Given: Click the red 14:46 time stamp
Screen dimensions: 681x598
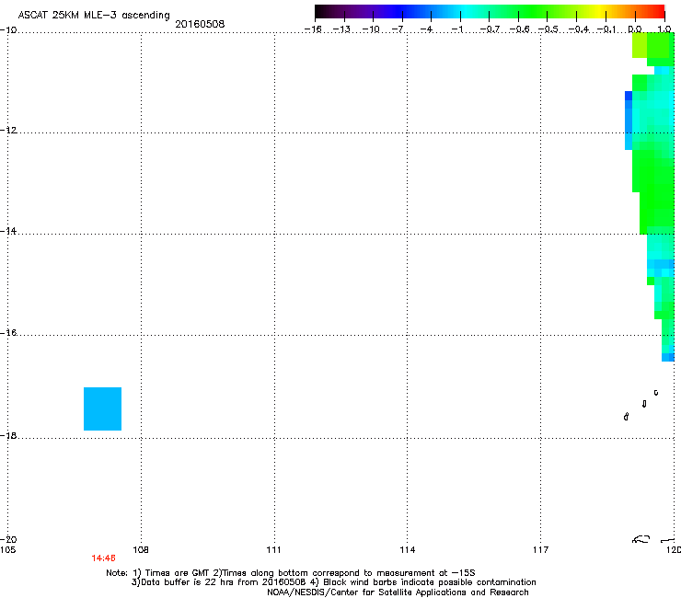Looking at the screenshot, I should coord(103,558).
